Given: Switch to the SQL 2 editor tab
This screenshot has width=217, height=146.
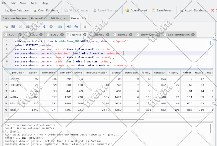Looking at the screenshot, I should point(34,35).
